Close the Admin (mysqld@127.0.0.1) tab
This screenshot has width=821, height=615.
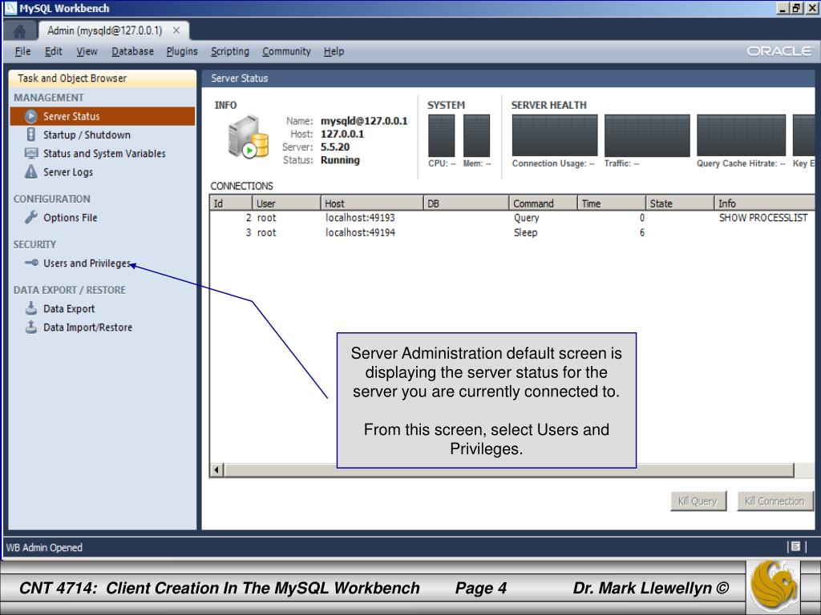[x=176, y=30]
